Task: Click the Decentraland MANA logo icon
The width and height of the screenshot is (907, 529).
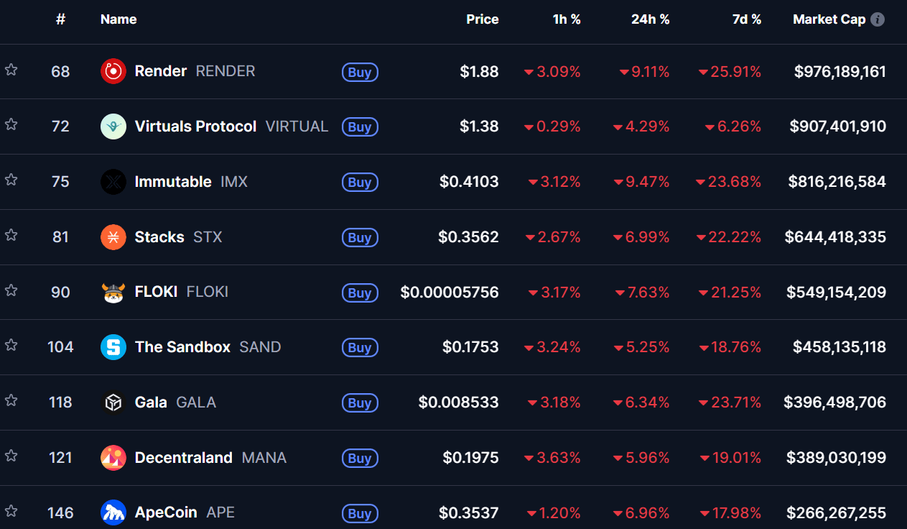Action: 113,458
